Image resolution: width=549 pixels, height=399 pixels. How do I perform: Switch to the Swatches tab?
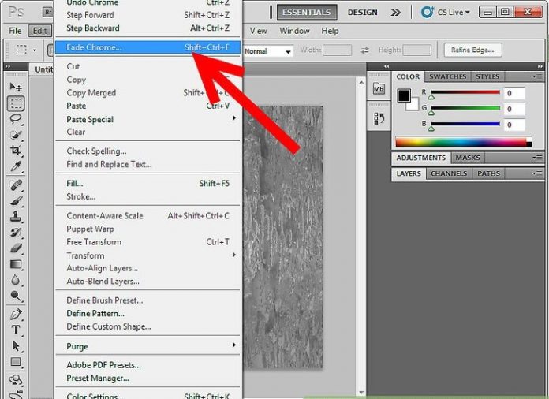click(448, 76)
